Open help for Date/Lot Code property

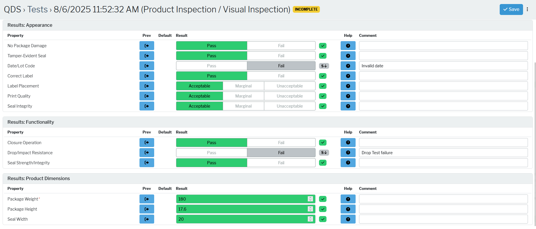pos(348,66)
